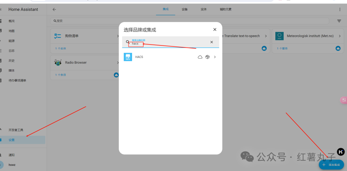Expand the Met.no card chevron
Image resolution: width=347 pixels, height=171 pixels.
point(340,36)
